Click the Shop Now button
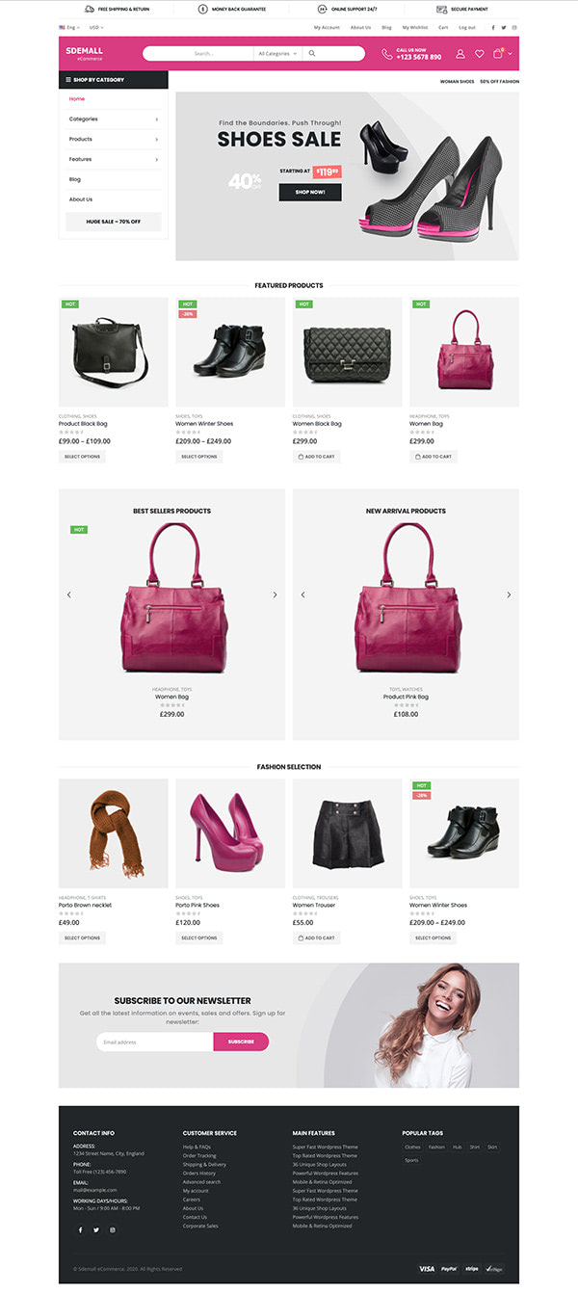 coord(310,192)
